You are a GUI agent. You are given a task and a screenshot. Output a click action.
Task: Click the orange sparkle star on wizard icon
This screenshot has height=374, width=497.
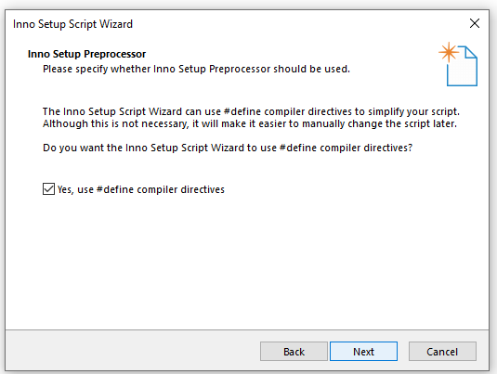(x=449, y=52)
